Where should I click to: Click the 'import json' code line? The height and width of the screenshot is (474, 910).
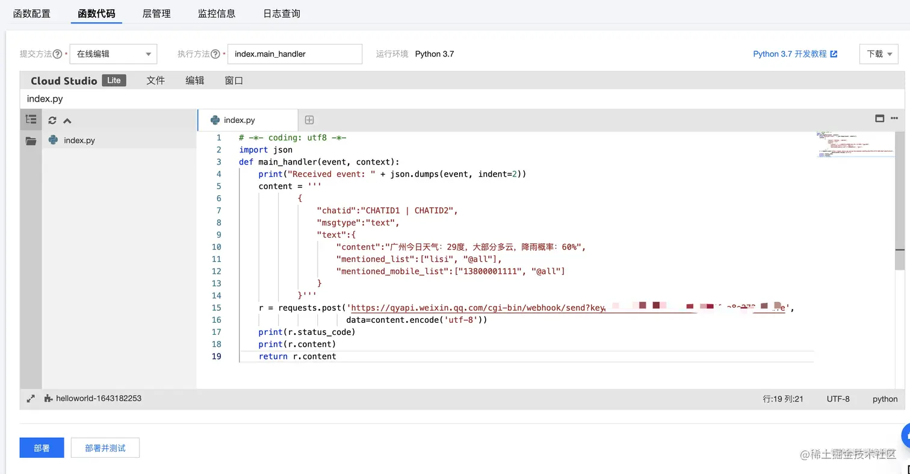point(265,150)
